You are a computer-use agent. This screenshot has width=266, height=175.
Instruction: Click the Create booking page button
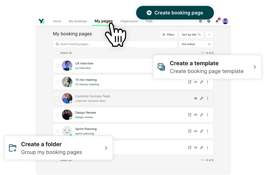(x=175, y=12)
